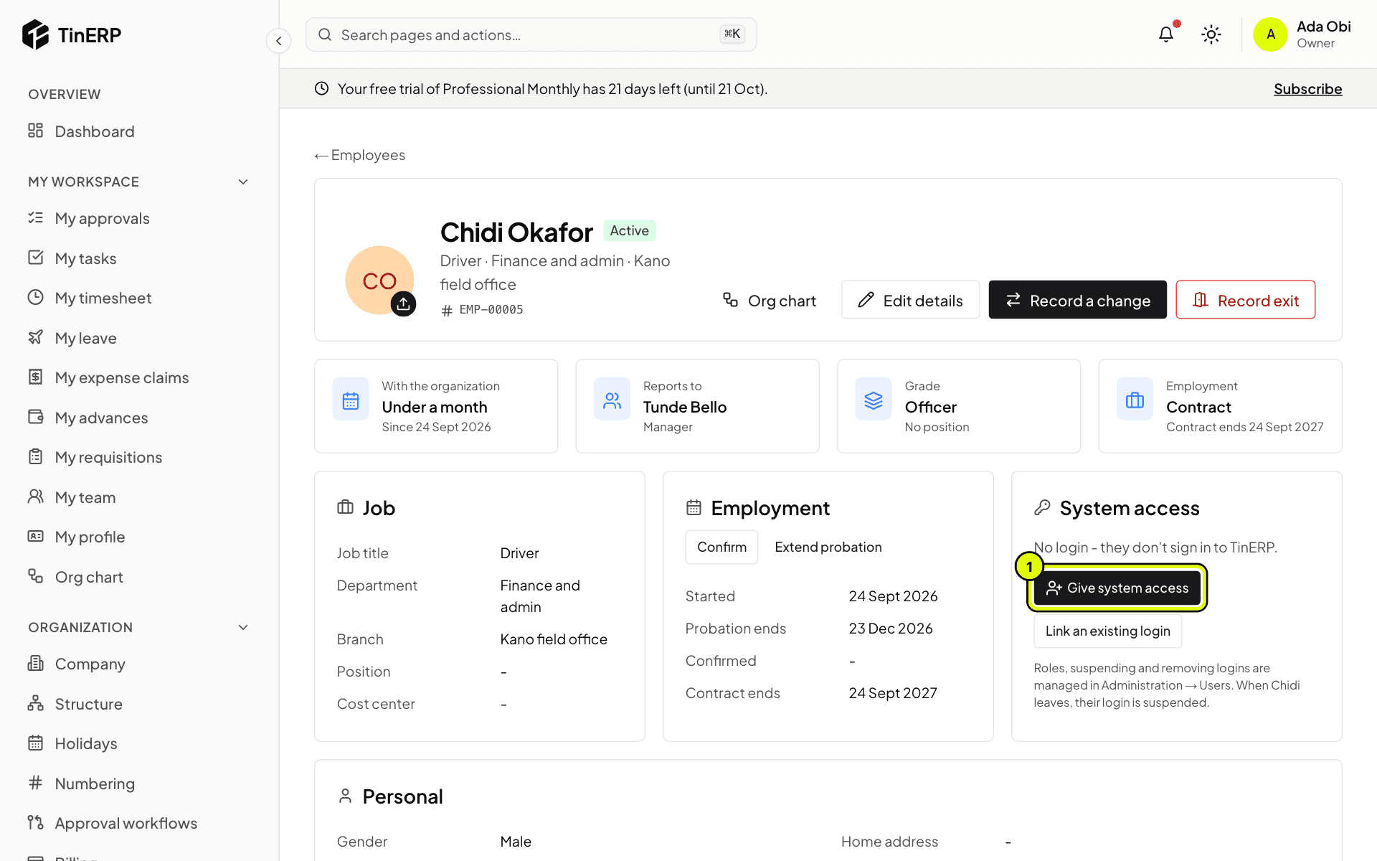Select the My expense claims icon

[35, 377]
